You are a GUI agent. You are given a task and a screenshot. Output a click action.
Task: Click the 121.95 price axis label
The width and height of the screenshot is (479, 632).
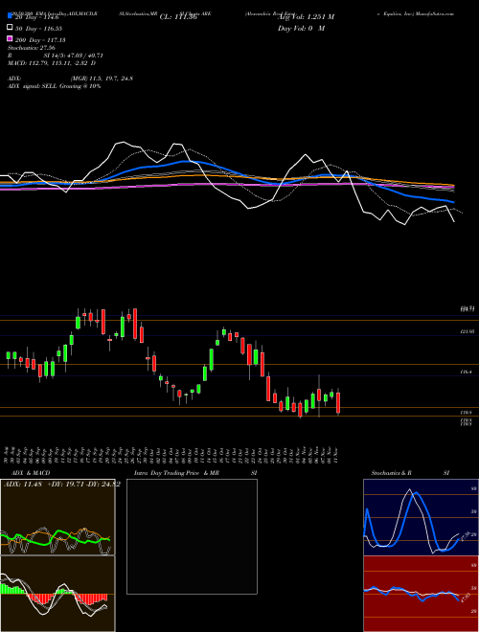pyautogui.click(x=468, y=331)
